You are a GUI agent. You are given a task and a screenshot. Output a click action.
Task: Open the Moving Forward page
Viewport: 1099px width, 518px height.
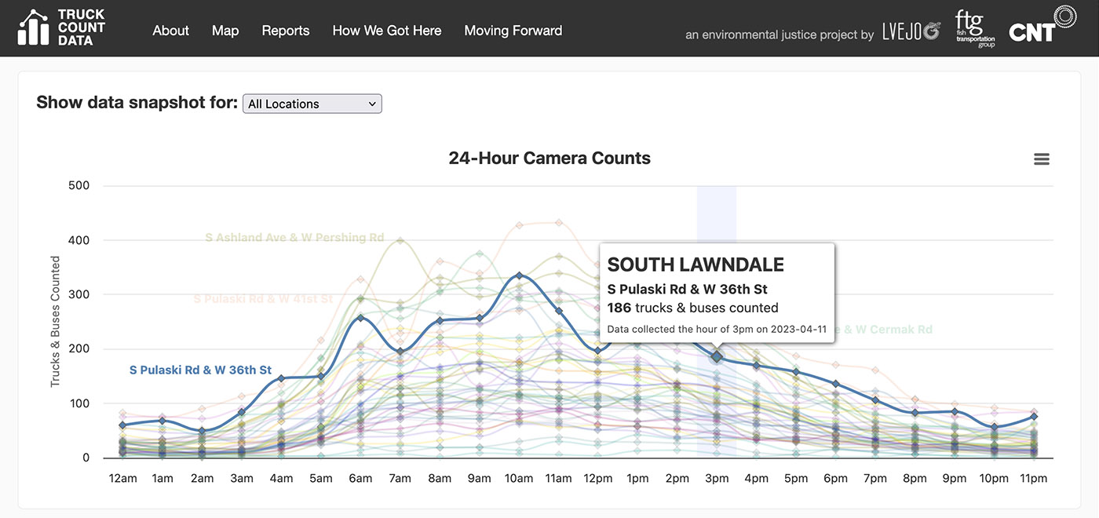(x=513, y=30)
